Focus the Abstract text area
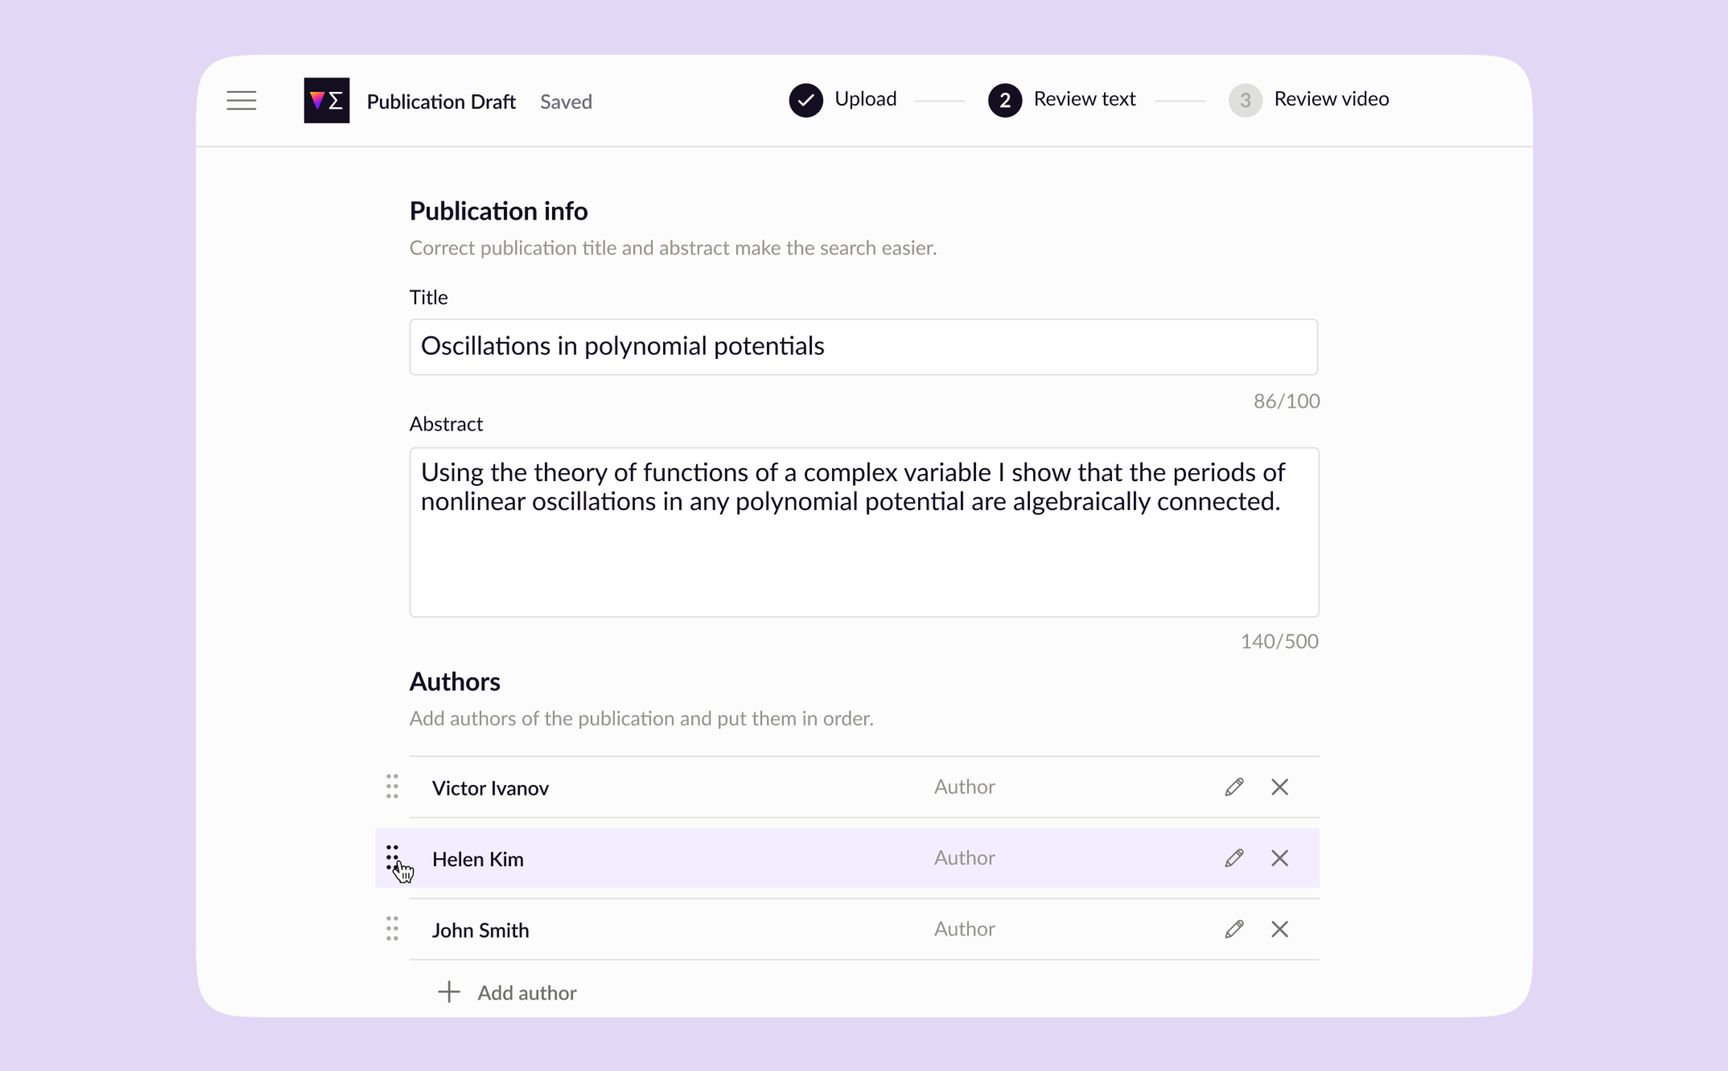This screenshot has width=1728, height=1071. (864, 532)
